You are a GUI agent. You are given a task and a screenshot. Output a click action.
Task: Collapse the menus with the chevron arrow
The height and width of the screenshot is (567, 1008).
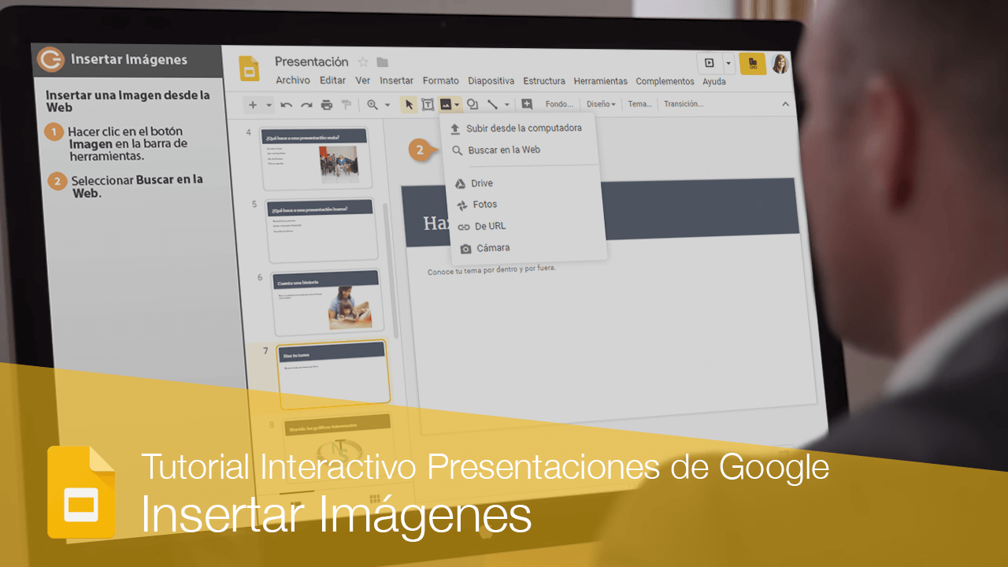[784, 103]
